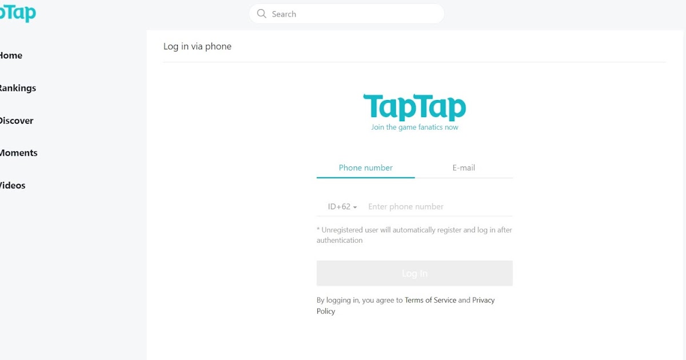Image resolution: width=686 pixels, height=360 pixels.
Task: Click the caret arrow next to ID+62
Action: click(355, 206)
